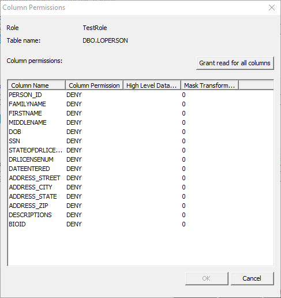The width and height of the screenshot is (281, 298).
Task: Select the FAMILYNAME column row
Action: pos(141,104)
